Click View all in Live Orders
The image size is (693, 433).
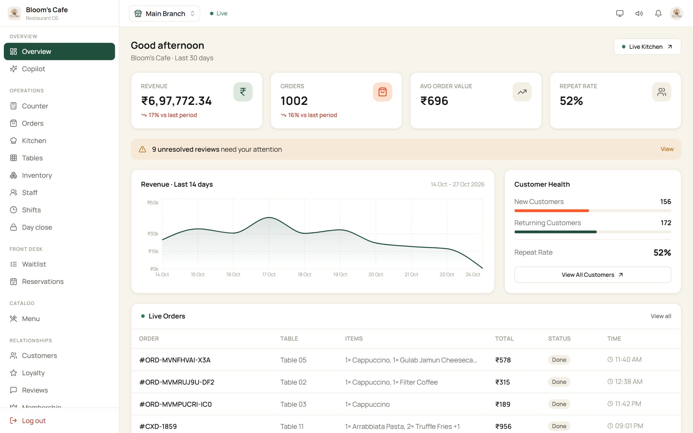pyautogui.click(x=661, y=316)
